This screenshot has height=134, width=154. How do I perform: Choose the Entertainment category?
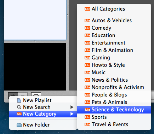pyautogui.click(x=114, y=43)
